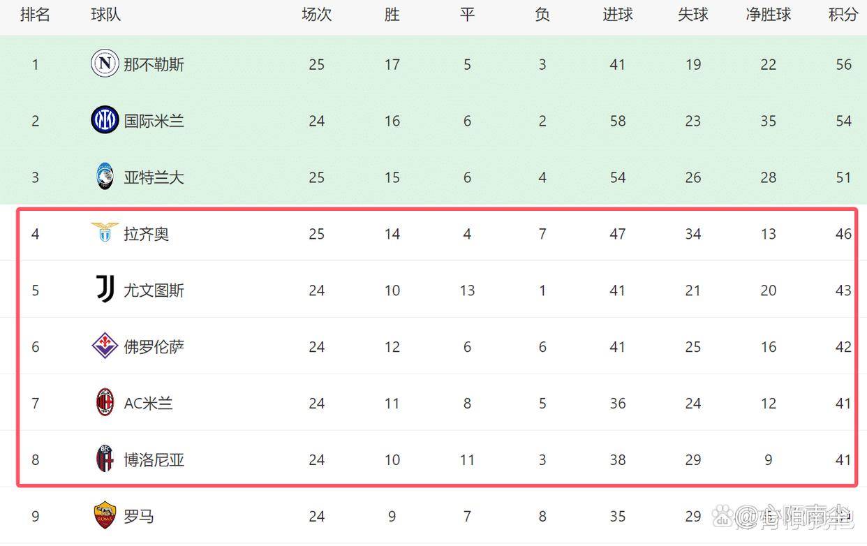This screenshot has width=867, height=546.
Task: Click the 场次 column header
Action: pyautogui.click(x=316, y=15)
